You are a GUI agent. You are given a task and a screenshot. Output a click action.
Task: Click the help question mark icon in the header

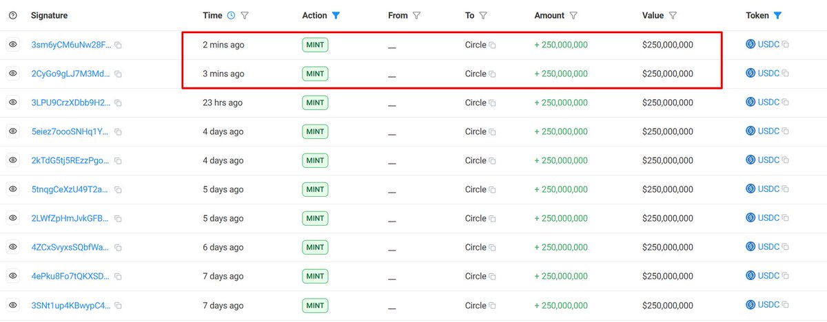click(12, 15)
